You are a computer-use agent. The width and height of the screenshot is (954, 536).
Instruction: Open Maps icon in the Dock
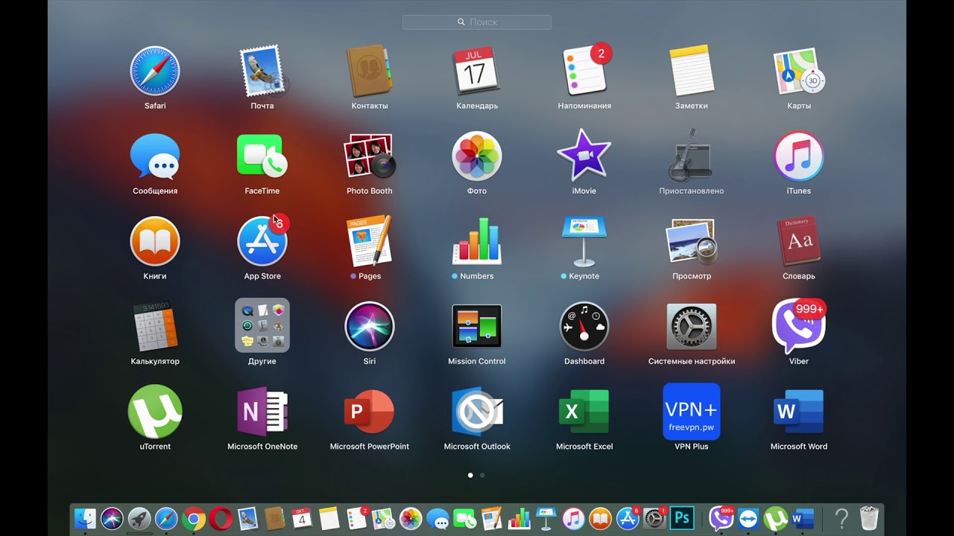(383, 518)
